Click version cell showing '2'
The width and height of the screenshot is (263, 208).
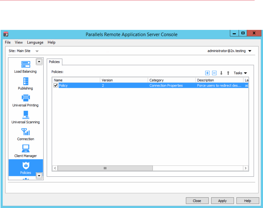(103, 85)
